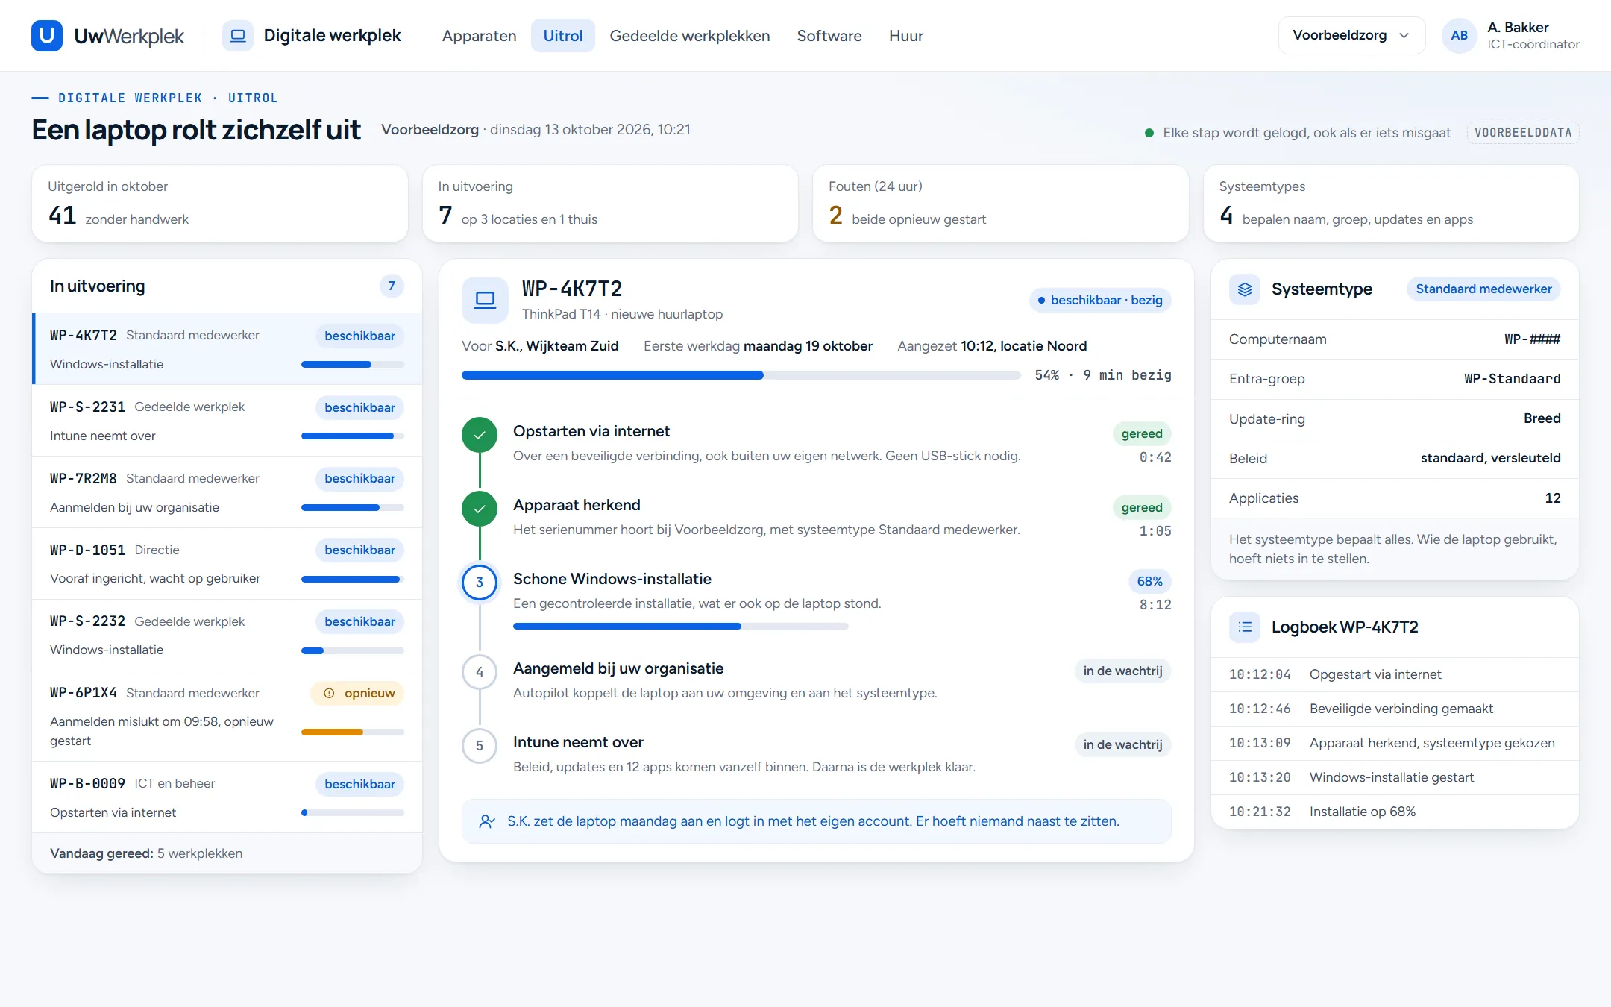Click step 3 circle Schone Windows-installatie

tap(480, 583)
